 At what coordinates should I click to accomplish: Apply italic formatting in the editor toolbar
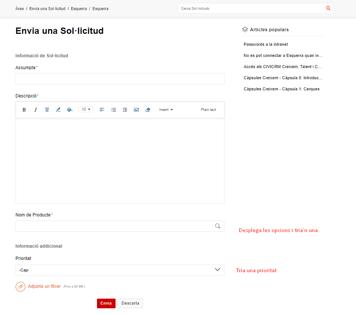(x=36, y=110)
